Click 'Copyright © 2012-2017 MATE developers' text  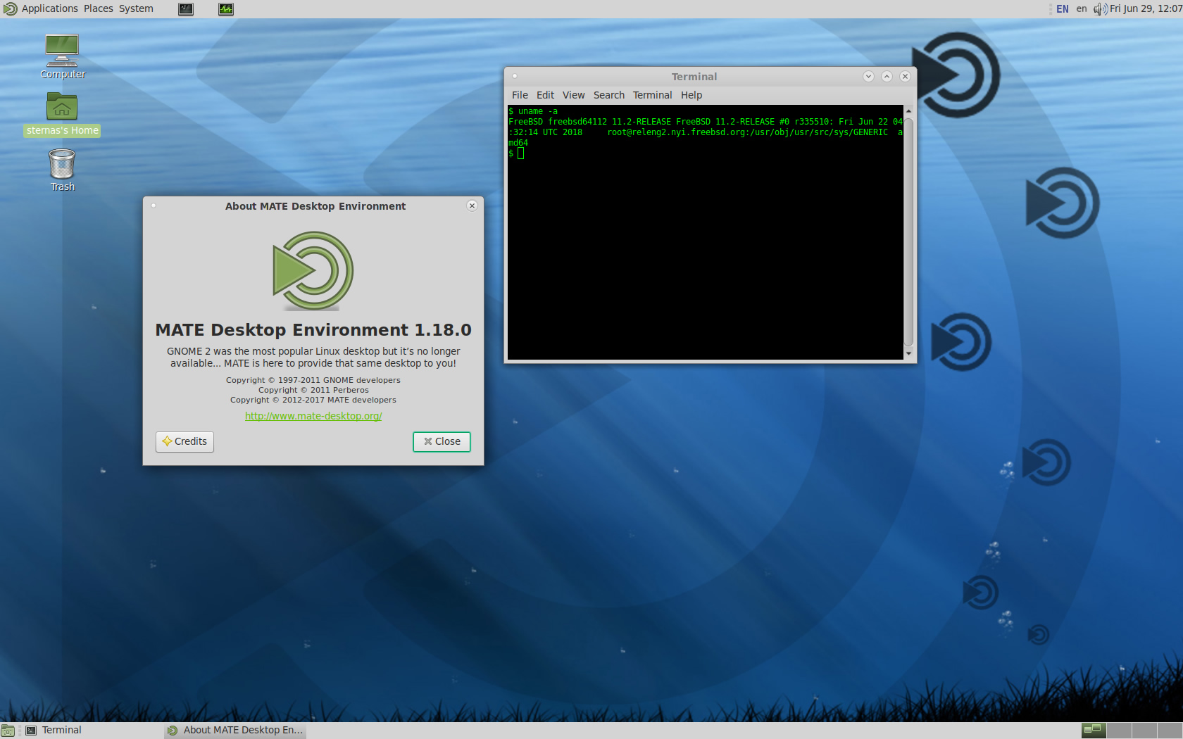(x=313, y=400)
